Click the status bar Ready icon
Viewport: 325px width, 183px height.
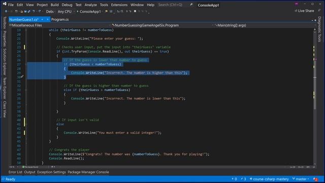(3, 179)
